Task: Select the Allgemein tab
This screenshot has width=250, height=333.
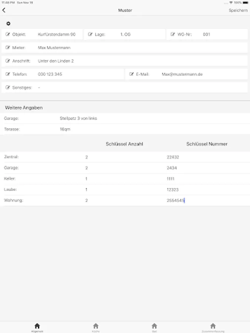Action: click(37, 327)
